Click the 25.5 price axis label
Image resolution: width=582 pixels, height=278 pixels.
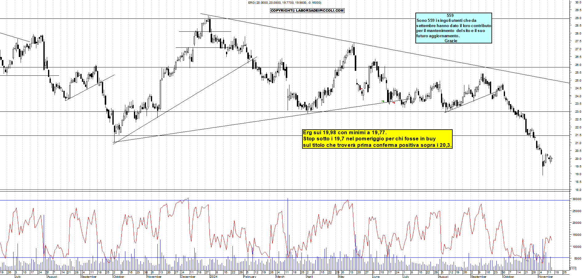coord(578,73)
